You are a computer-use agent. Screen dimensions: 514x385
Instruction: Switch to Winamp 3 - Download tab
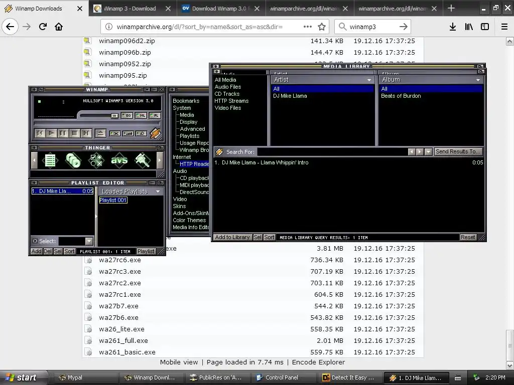click(133, 9)
